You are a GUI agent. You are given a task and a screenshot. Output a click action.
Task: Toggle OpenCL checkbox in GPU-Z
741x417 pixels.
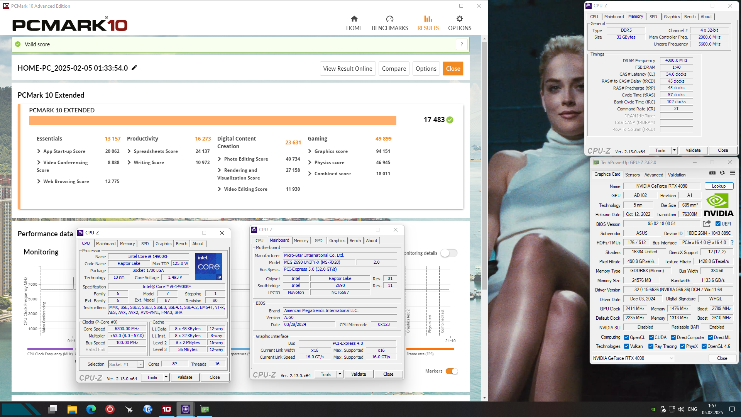pyautogui.click(x=627, y=337)
